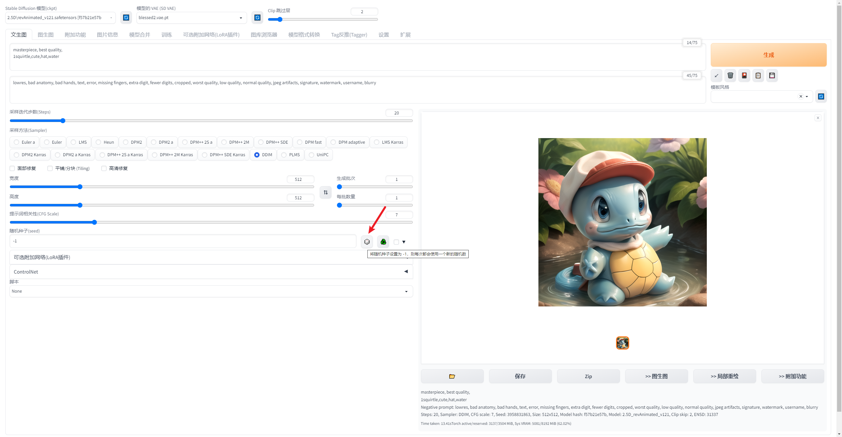
Task: Click the green recycle seed icon
Action: coord(383,242)
